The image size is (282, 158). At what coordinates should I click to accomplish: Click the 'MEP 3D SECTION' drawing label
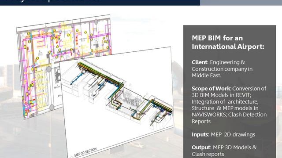[x=85, y=152]
